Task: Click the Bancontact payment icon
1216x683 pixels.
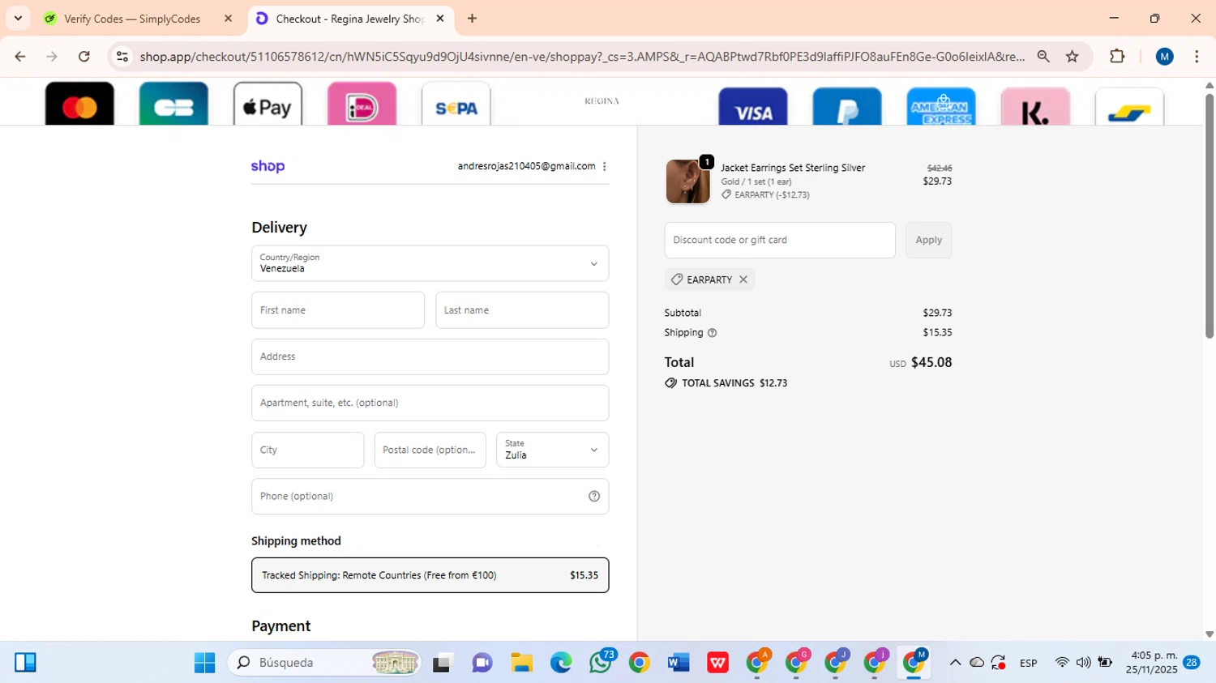Action: (1129, 106)
